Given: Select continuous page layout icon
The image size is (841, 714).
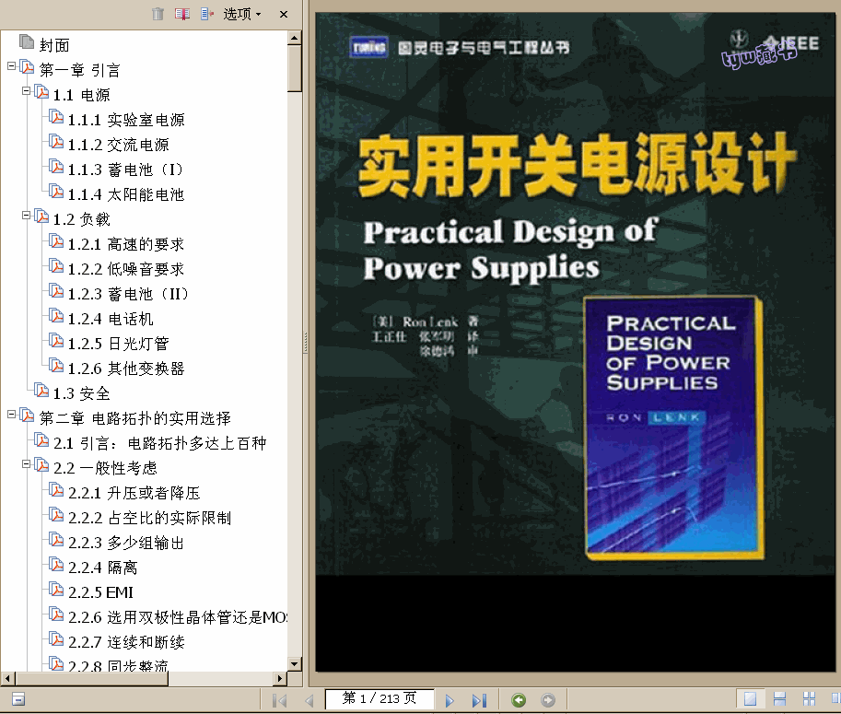Looking at the screenshot, I should click(x=778, y=699).
